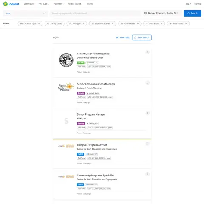
Task: Click the Save Search button
Action: click(x=142, y=37)
